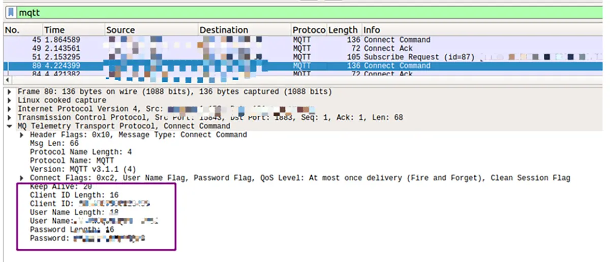Click scrollbar left arrow under packet list

coord(7,80)
